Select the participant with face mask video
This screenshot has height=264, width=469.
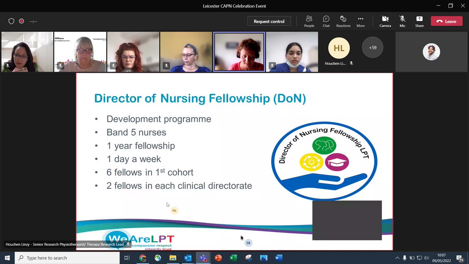[x=292, y=52]
